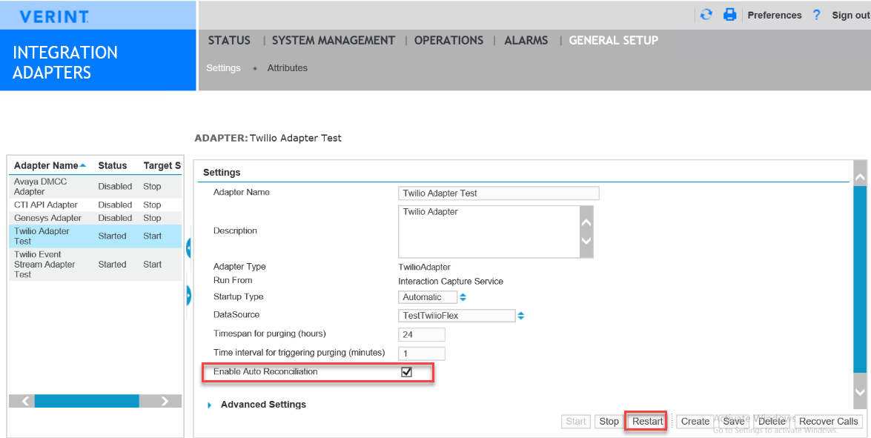Click Timespan for purging hours field
Screen dimensions: 871x438
[x=422, y=335]
